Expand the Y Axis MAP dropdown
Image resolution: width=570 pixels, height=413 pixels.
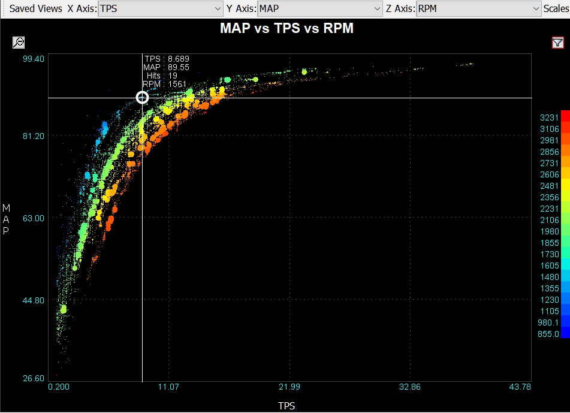coord(319,8)
